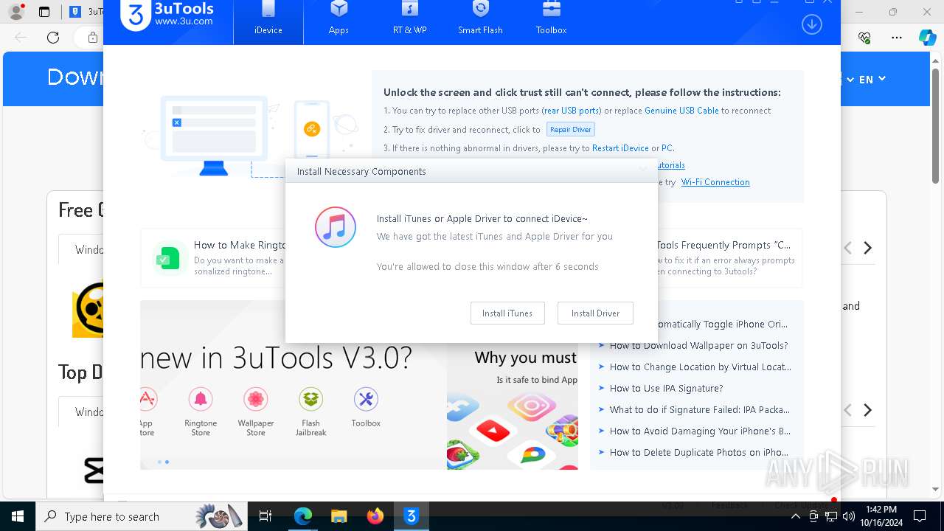The image size is (944, 531).
Task: Open How to Download Wallpaper on 3uTools
Action: pos(698,346)
